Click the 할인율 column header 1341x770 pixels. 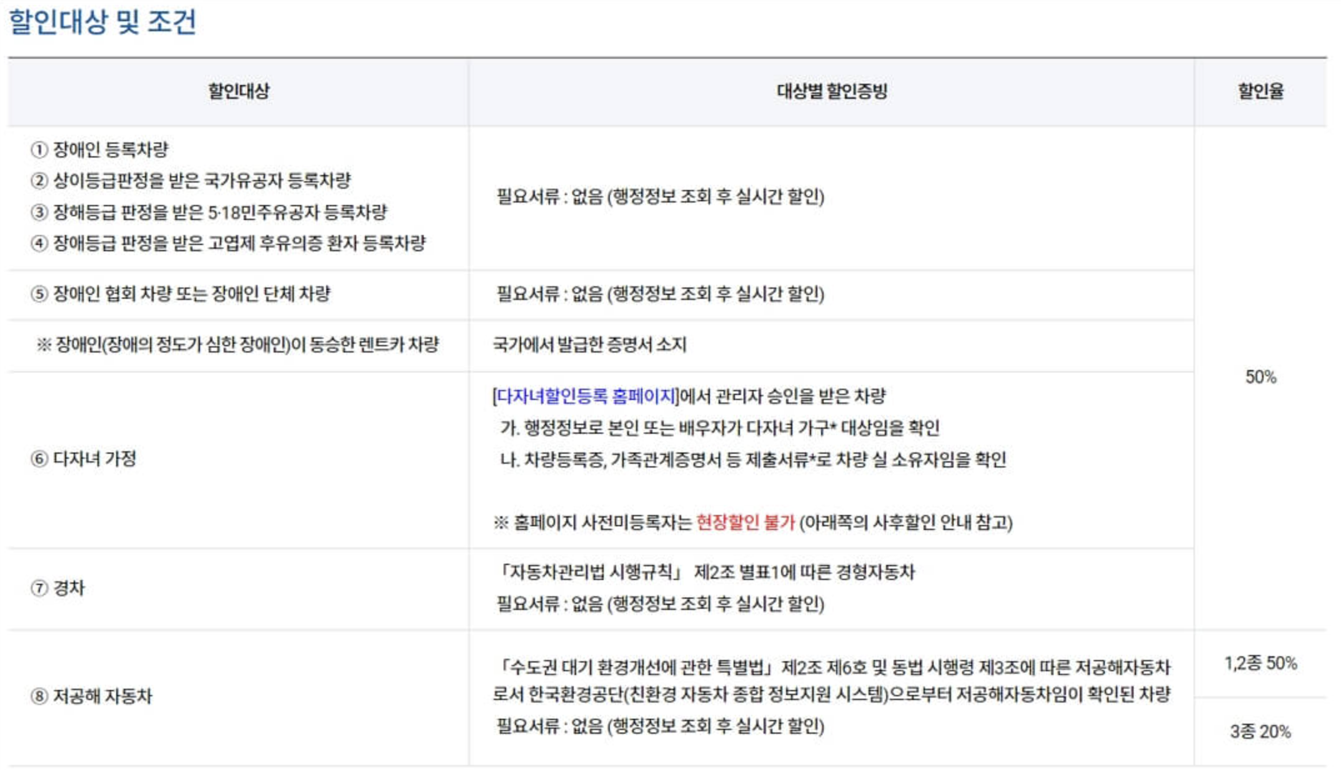[x=1260, y=91]
